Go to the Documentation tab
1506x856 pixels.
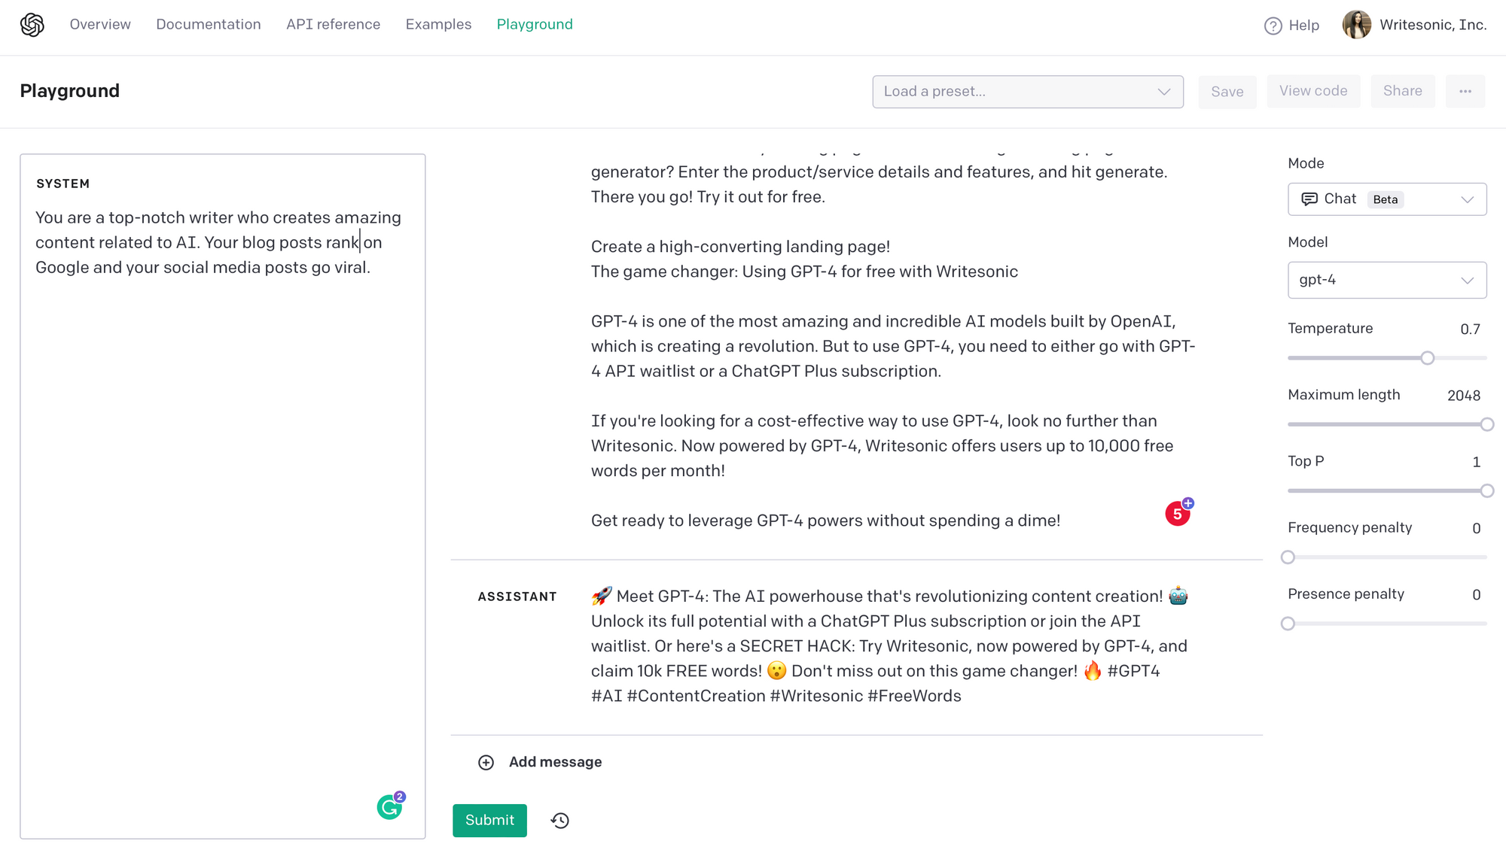pos(209,25)
